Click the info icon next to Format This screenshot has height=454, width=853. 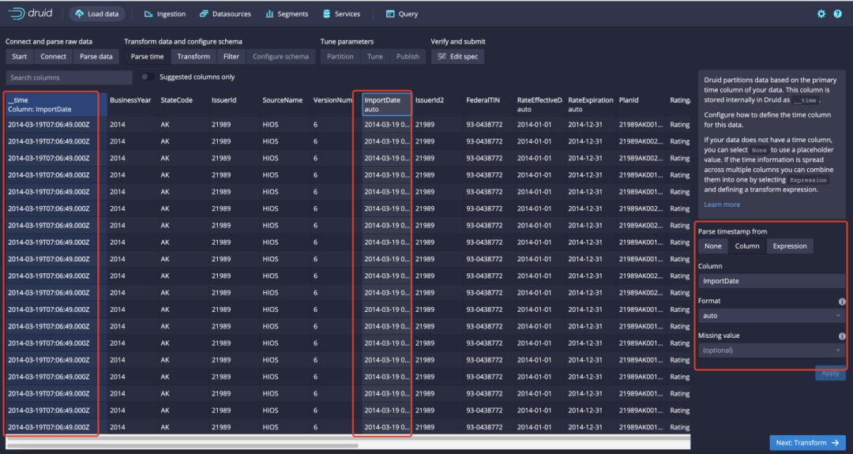[842, 301]
